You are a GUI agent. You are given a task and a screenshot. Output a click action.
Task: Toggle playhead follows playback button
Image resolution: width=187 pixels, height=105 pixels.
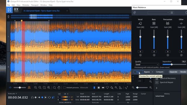53,97
